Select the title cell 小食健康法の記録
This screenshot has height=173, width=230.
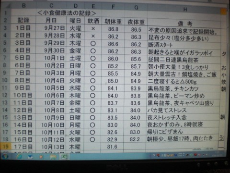coord(67,13)
